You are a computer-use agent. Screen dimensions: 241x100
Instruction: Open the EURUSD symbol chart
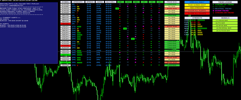coord(65,4)
